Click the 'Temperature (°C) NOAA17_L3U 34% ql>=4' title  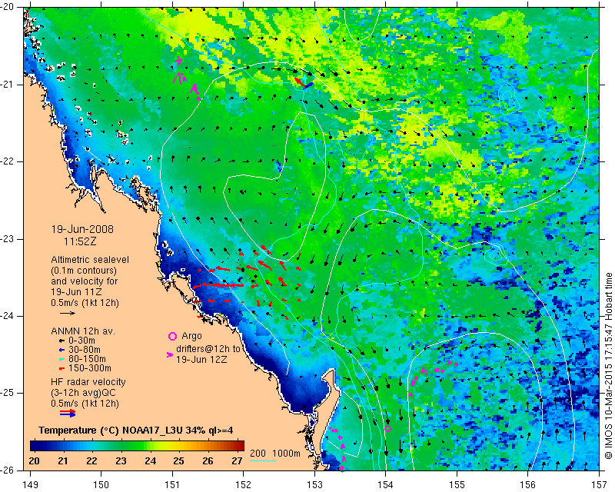tap(136, 430)
